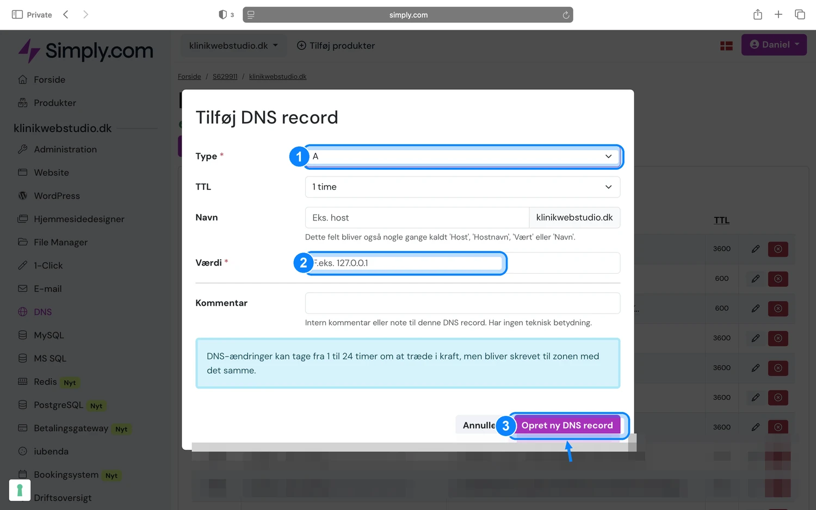Toggle the browser sidebar icon
Screen dimensions: 816x510
(x=17, y=15)
